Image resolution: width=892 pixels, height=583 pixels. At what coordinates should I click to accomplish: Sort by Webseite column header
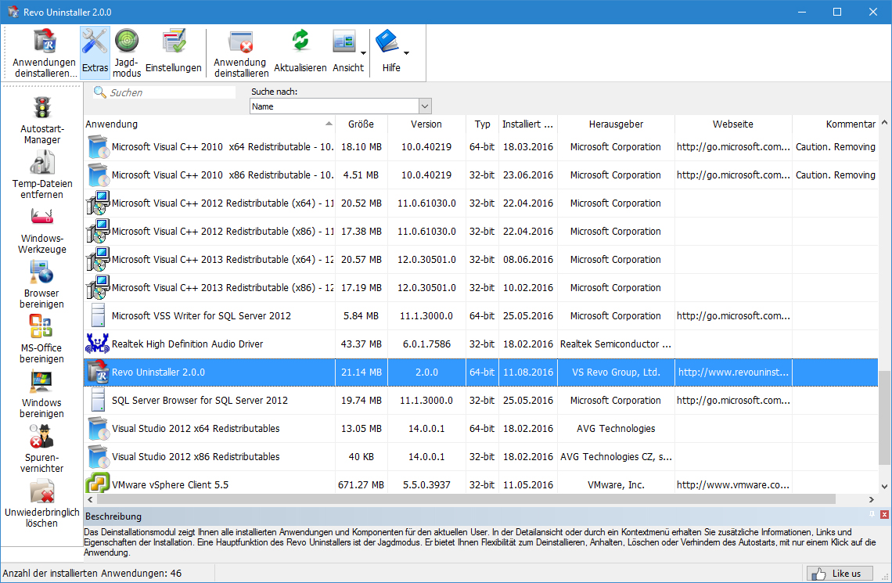[x=733, y=124]
